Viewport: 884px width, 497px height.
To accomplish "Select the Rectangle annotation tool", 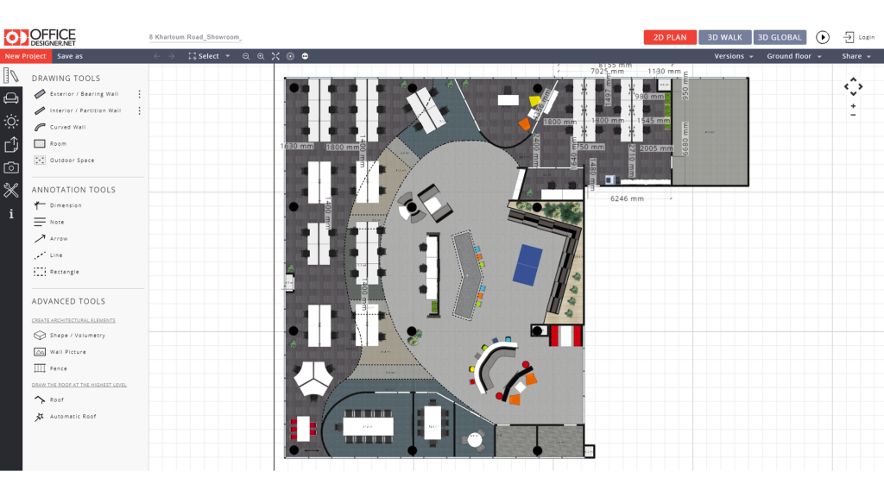I will tap(56, 272).
